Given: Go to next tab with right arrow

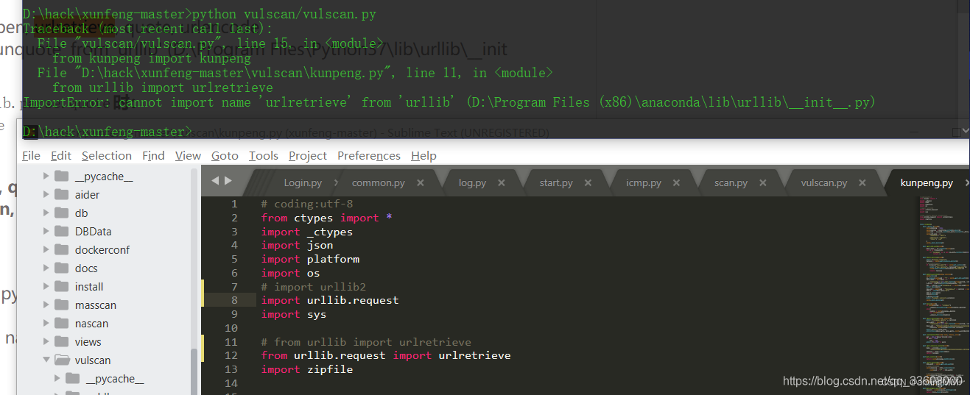Looking at the screenshot, I should [x=228, y=181].
